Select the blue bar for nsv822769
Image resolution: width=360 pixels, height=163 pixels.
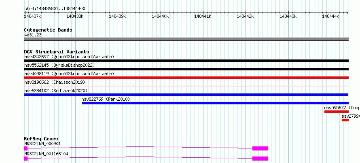click(215, 103)
